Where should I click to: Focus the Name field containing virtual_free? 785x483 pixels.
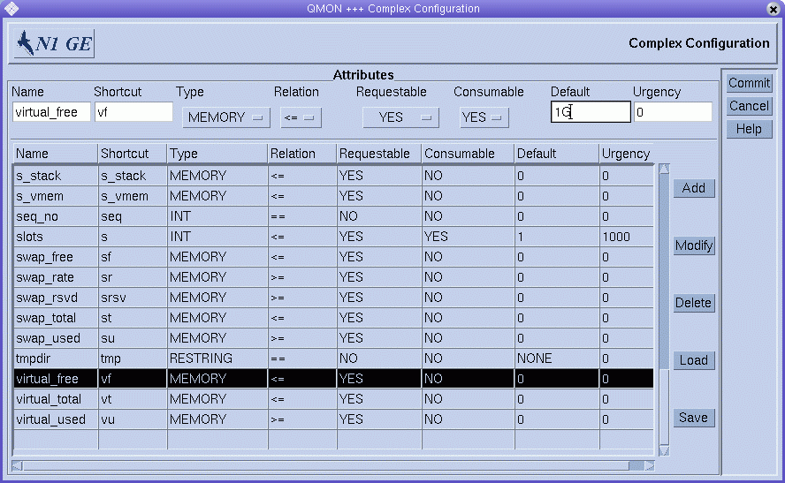coord(51,112)
